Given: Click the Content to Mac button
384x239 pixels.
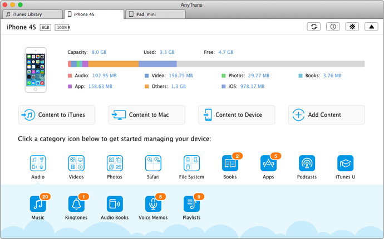Looking at the screenshot, I should 147,114.
